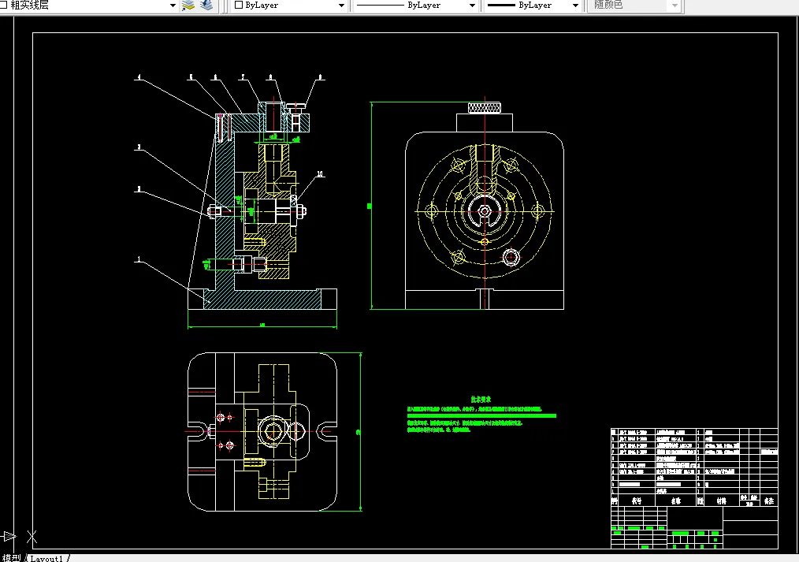Select the 技术要求 heading text in drawing
This screenshot has height=562, width=799.
pyautogui.click(x=481, y=400)
